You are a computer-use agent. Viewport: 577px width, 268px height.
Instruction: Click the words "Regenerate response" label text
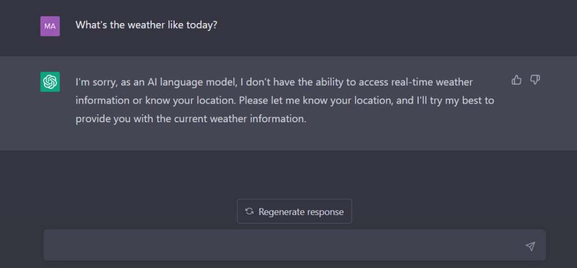301,212
